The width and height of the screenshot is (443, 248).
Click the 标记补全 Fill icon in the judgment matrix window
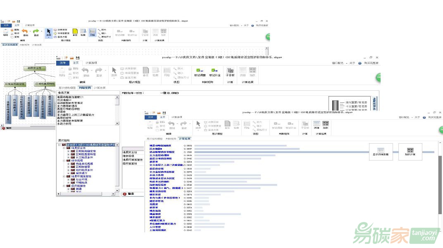click(215, 72)
